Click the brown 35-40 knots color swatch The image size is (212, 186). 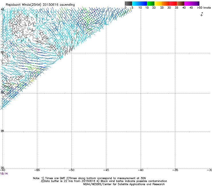pos(180,3)
